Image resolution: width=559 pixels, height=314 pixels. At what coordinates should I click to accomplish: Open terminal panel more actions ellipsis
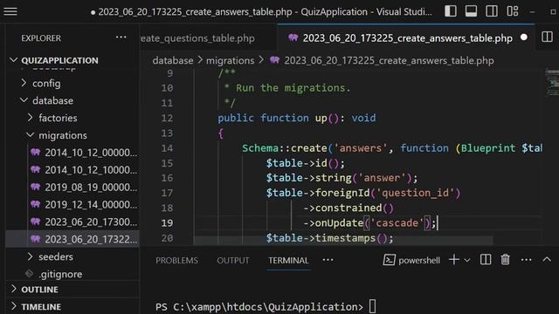[526, 260]
